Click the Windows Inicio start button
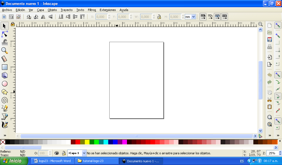Image resolution: width=282 pixels, height=165 pixels. point(14,161)
